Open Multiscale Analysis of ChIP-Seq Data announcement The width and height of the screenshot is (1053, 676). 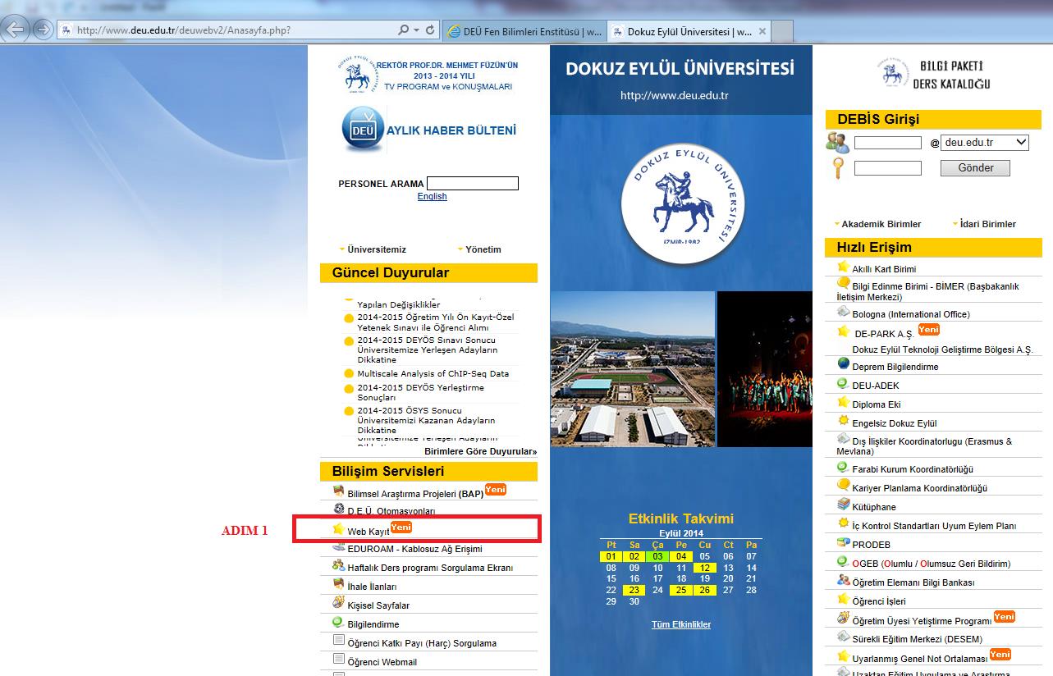tap(433, 374)
